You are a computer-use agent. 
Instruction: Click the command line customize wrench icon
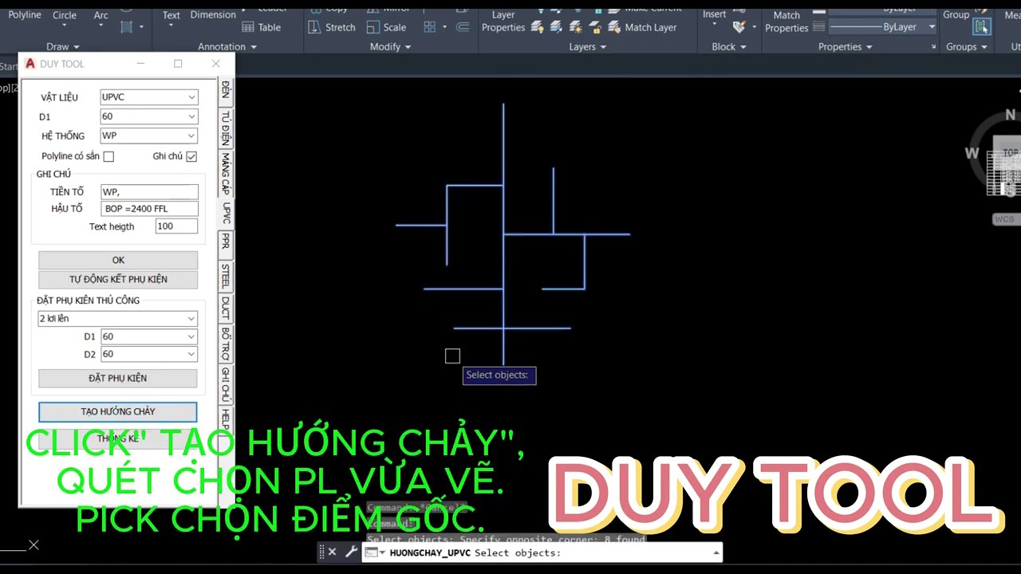(351, 552)
